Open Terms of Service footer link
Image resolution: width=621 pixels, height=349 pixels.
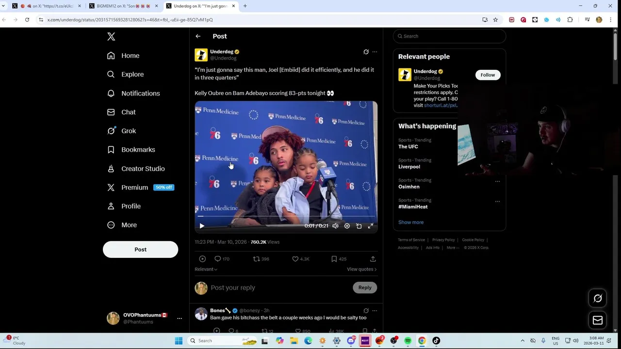(411, 240)
